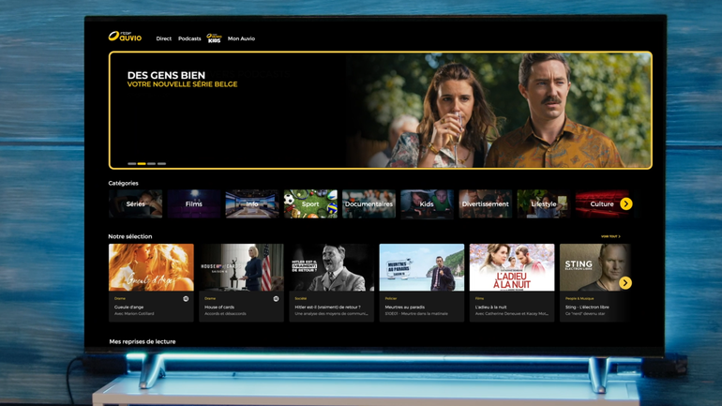Open Des gens bien hero banner
The image size is (722, 406).
coord(381,111)
